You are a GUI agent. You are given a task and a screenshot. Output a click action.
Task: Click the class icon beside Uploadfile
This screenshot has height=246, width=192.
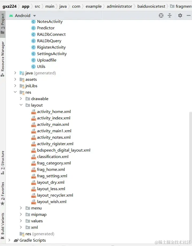click(x=33, y=60)
